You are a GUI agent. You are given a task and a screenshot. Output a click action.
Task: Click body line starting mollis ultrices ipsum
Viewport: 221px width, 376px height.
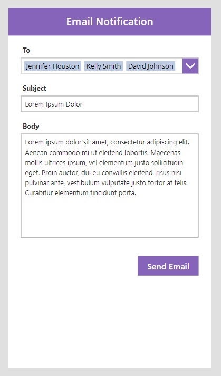104,162
